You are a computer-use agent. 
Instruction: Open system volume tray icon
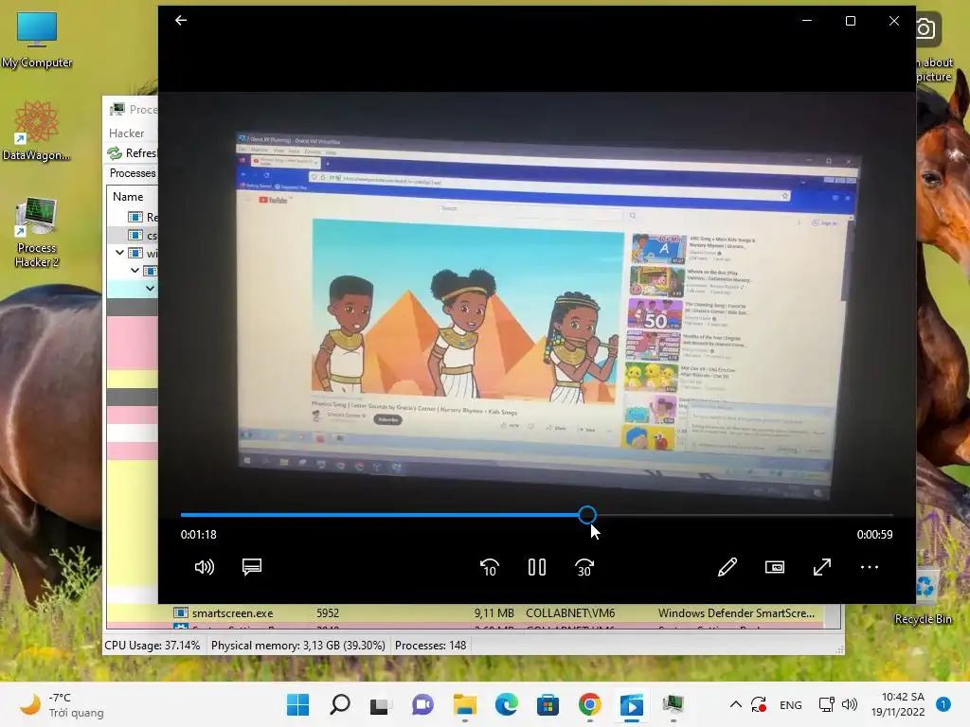(850, 704)
